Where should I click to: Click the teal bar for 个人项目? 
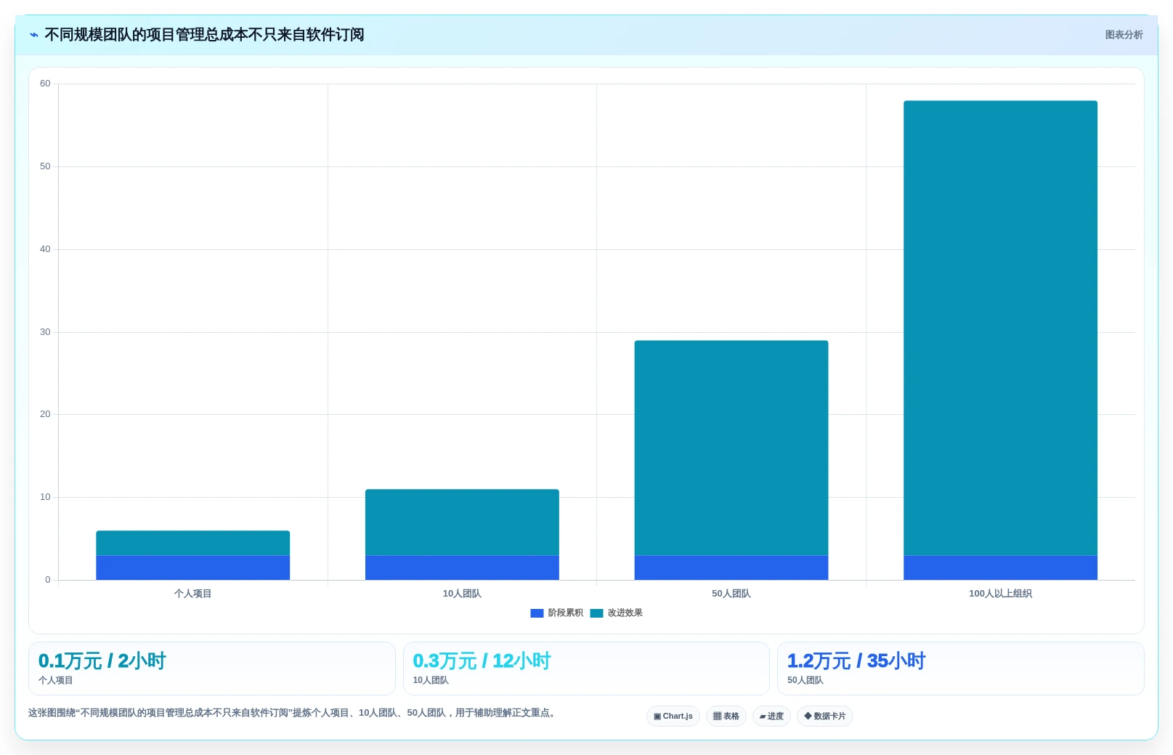coord(192,543)
